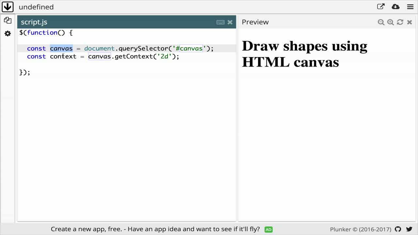Zoom in the preview

pos(390,22)
